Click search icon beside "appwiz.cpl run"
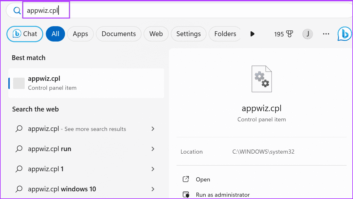This screenshot has height=199, width=353. 19,149
